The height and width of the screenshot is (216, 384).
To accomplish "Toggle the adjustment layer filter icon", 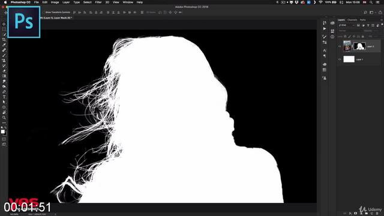I will [x=363, y=25].
